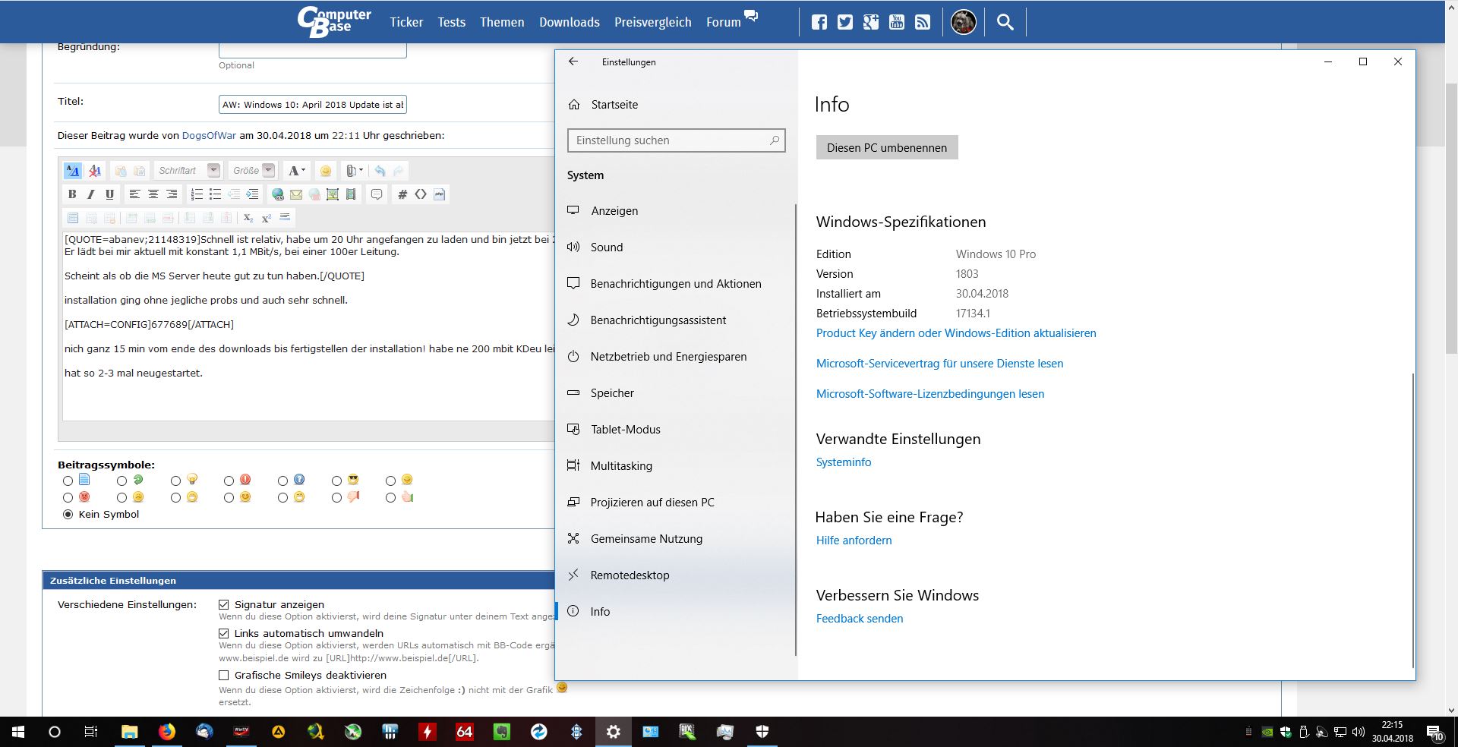Undo the last edit in the editor

[x=380, y=171]
